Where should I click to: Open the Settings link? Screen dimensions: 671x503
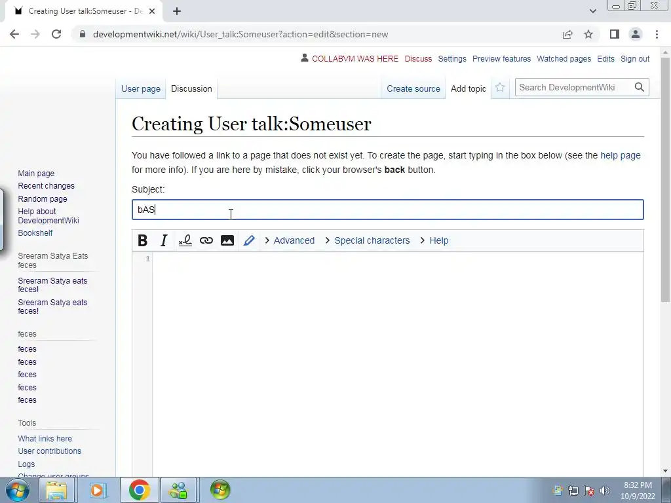[452, 58]
